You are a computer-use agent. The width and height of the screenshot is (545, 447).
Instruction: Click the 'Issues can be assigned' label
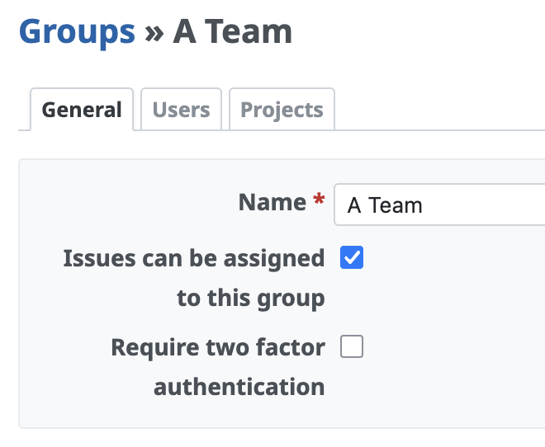193,258
